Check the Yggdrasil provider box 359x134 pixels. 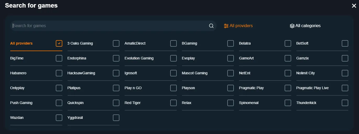tap(116, 118)
